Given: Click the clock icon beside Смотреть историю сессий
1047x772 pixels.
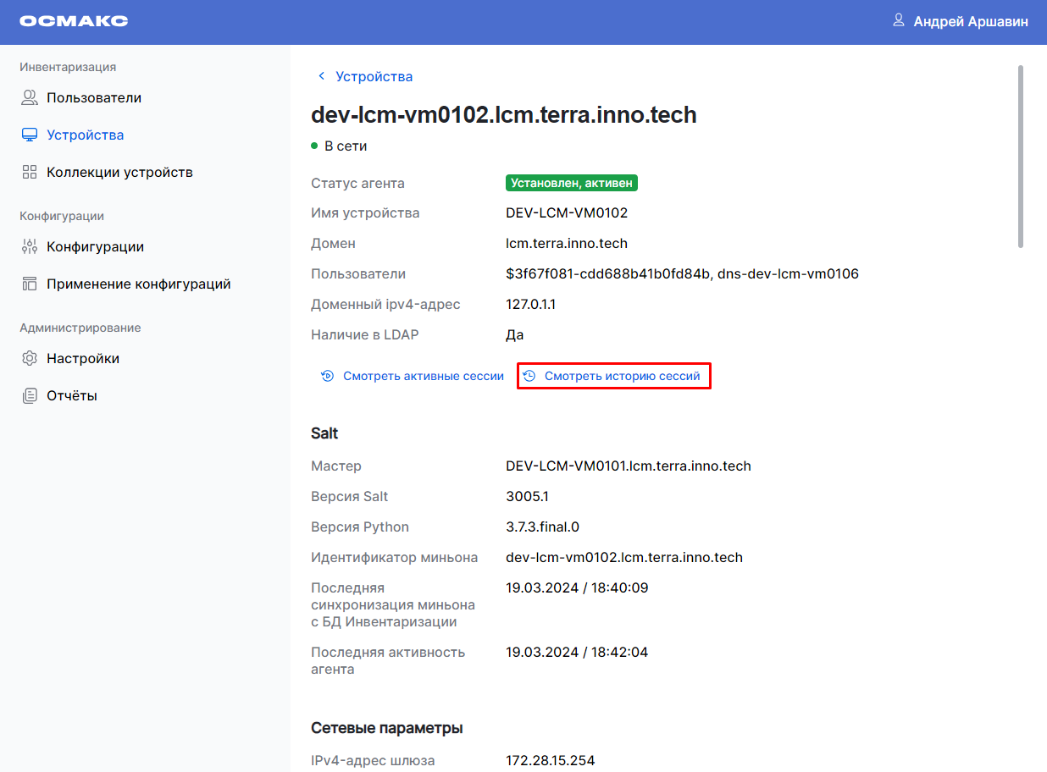Looking at the screenshot, I should point(531,376).
